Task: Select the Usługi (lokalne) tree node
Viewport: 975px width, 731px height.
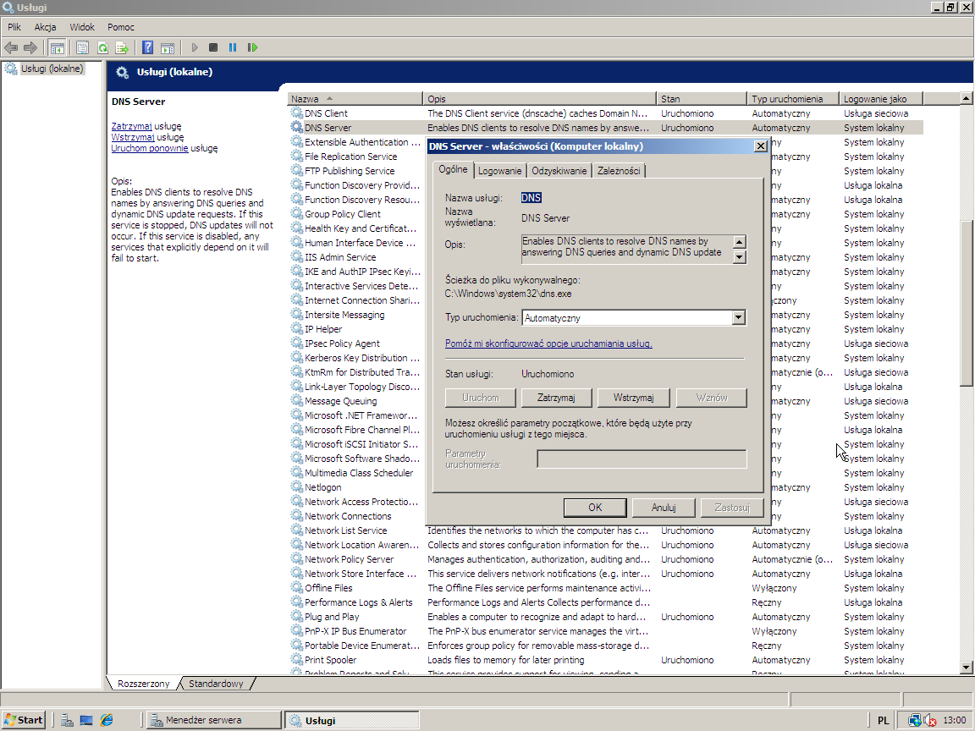Action: pyautogui.click(x=52, y=69)
